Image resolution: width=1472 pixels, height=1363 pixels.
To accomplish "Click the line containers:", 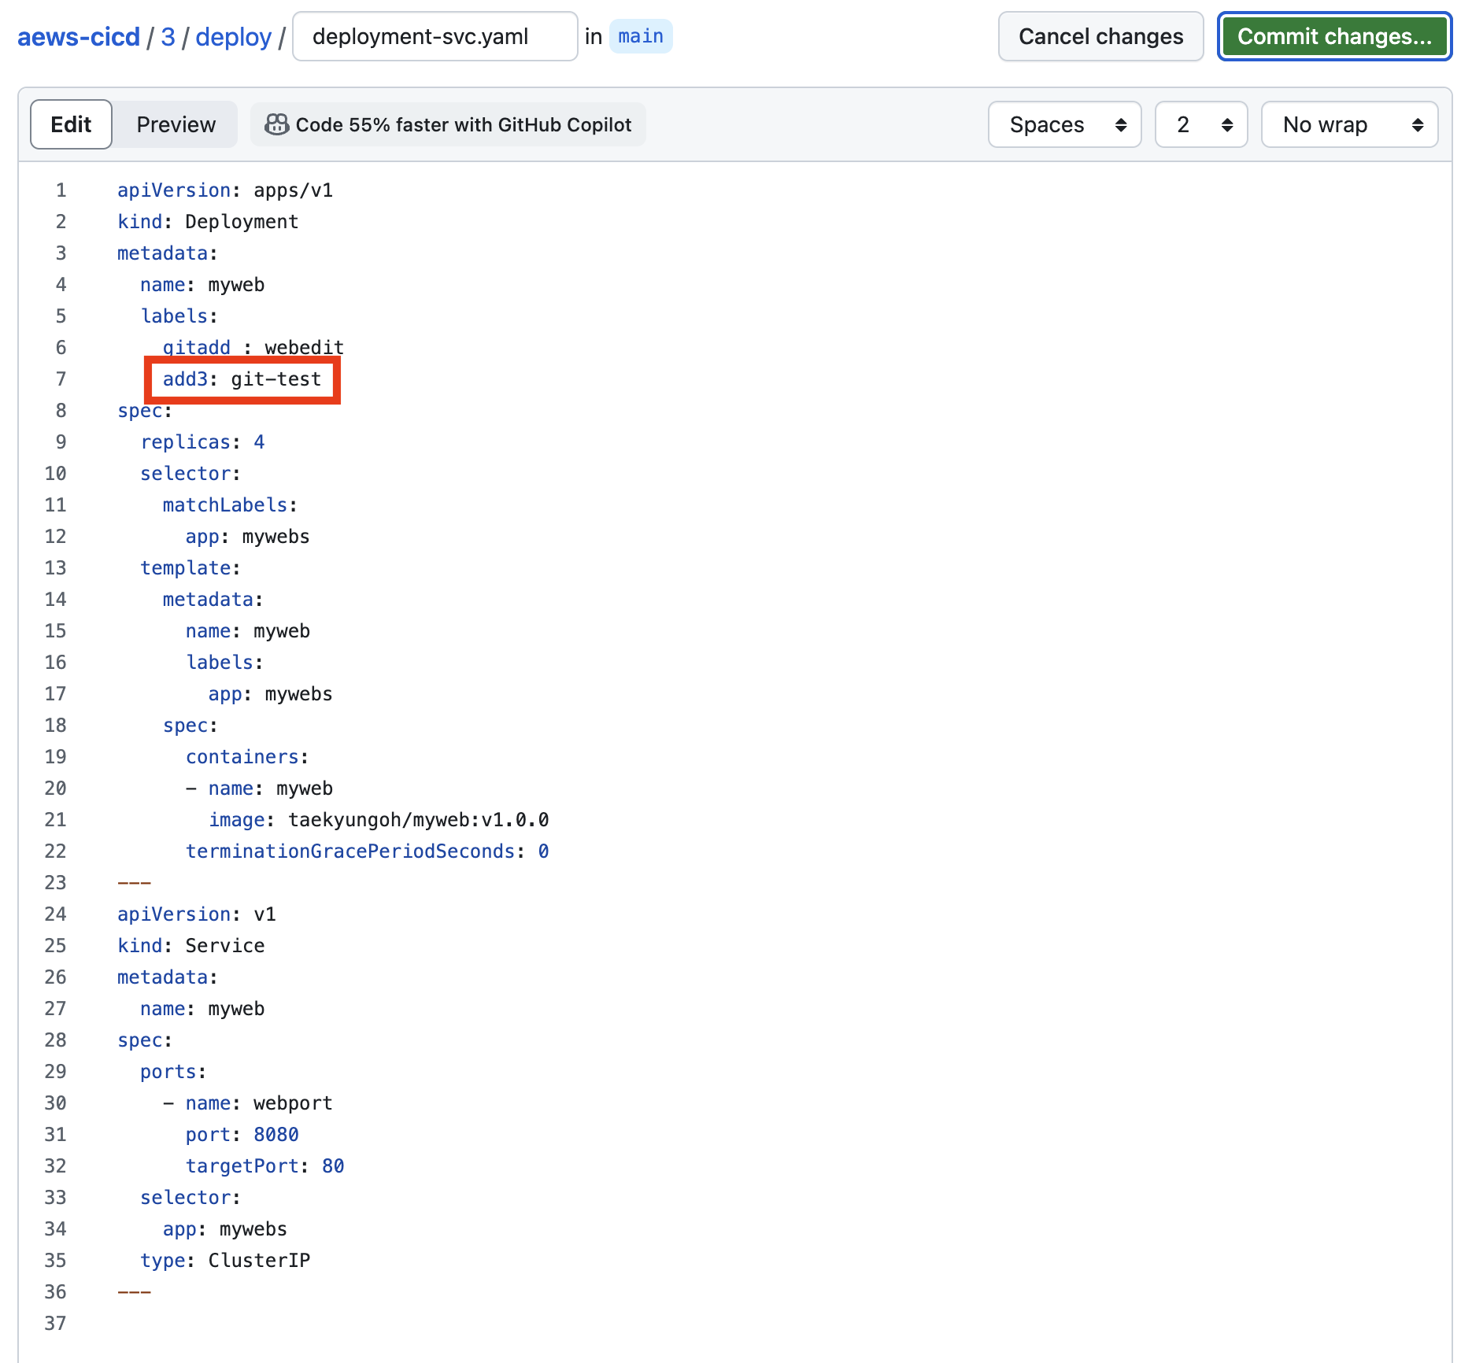I will point(247,757).
